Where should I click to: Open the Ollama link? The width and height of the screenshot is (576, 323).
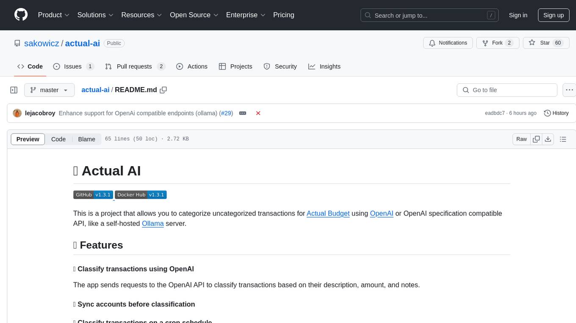153,223
